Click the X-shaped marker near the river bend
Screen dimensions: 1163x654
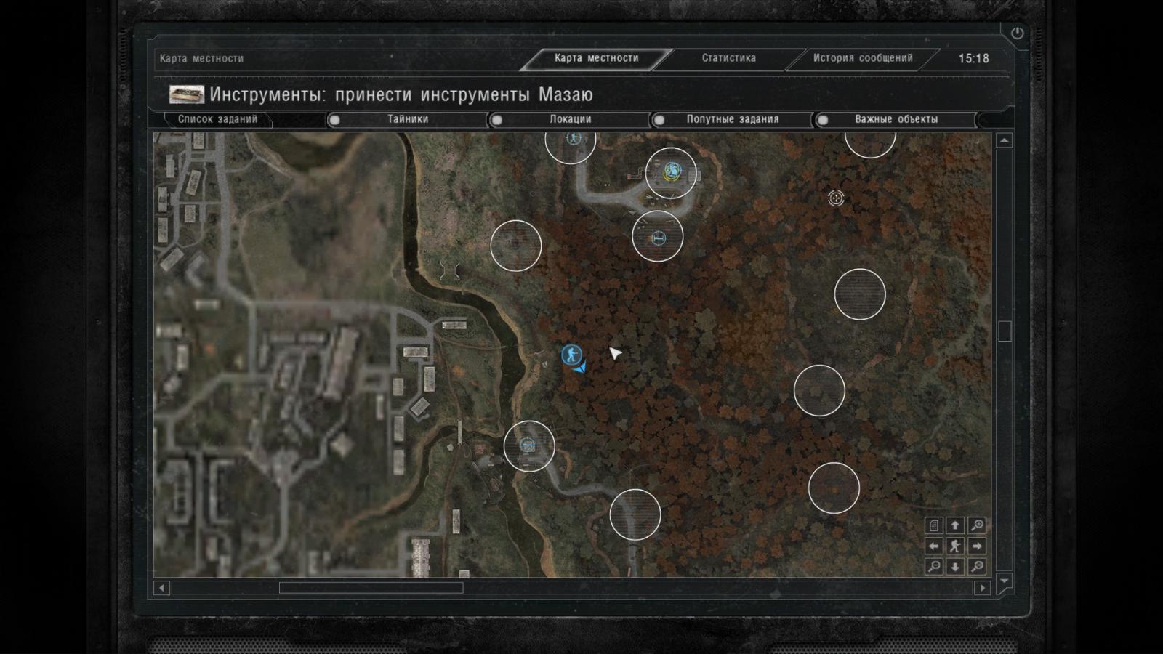449,270
